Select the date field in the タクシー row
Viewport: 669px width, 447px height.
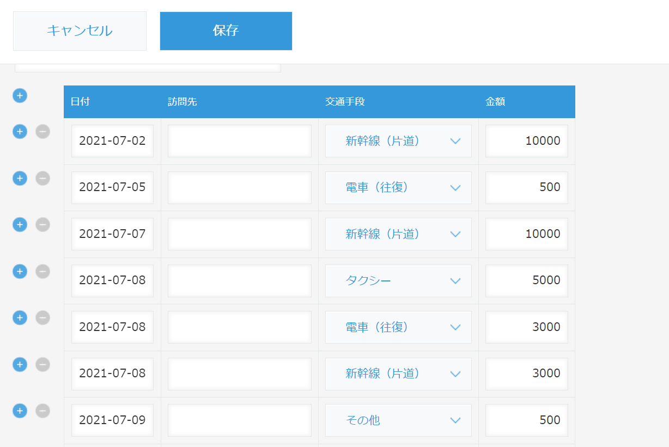pos(112,281)
